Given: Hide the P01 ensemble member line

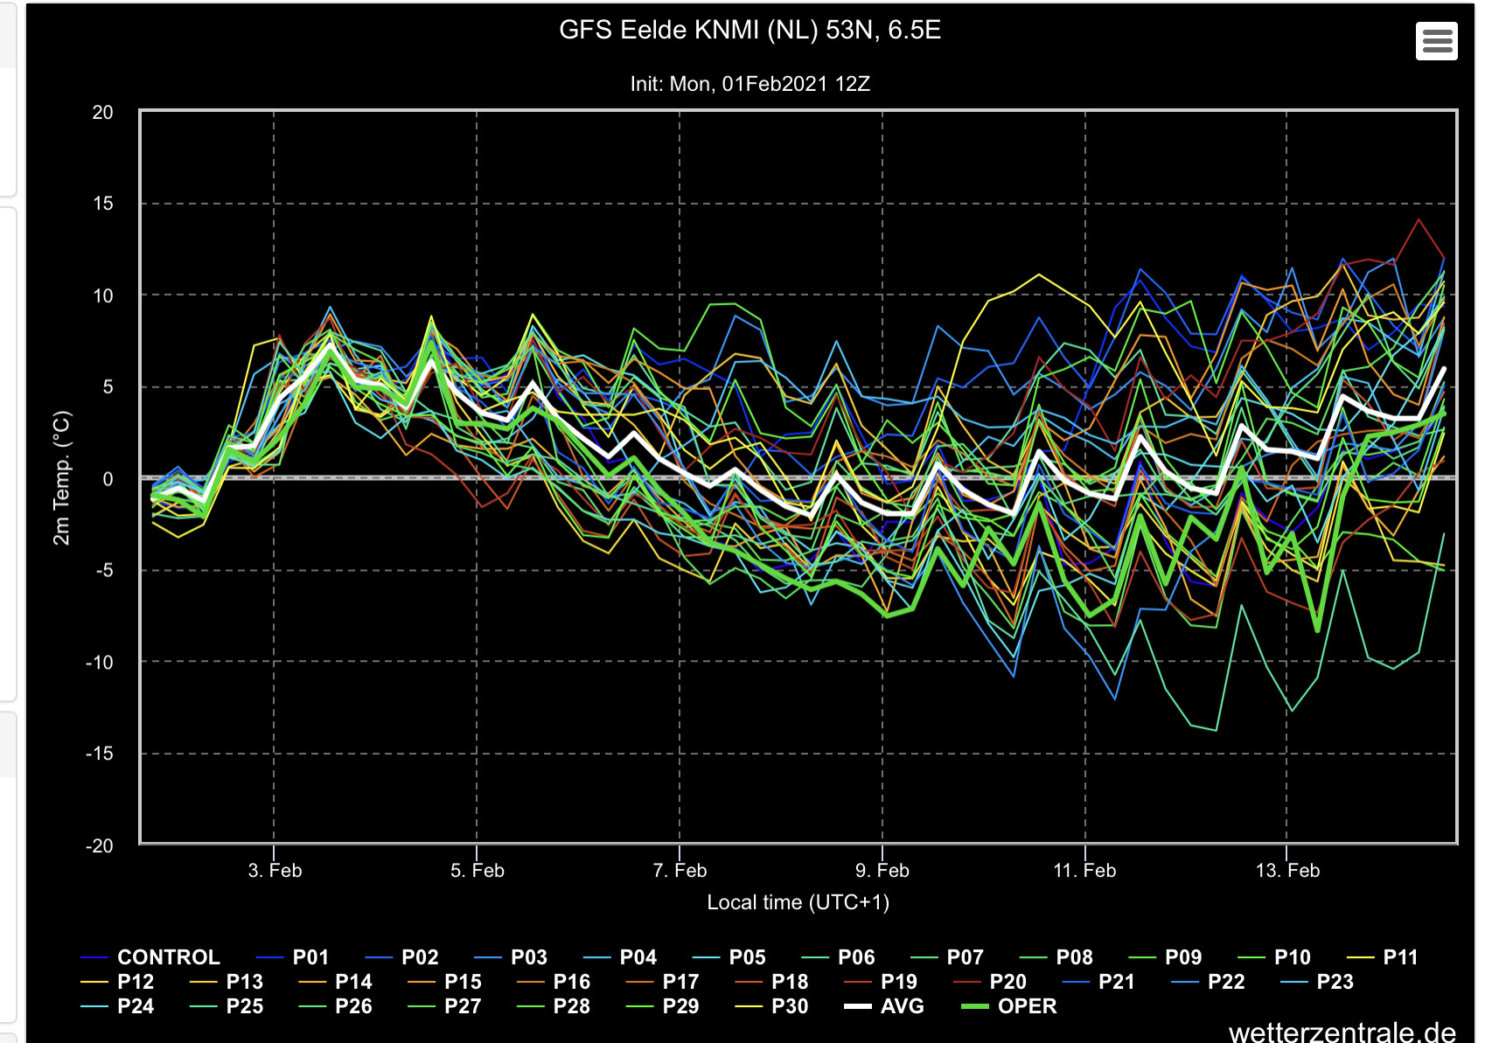Looking at the screenshot, I should click(293, 957).
